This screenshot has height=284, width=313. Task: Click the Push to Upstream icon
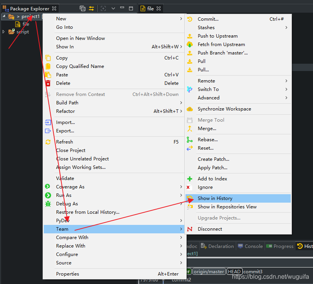coord(190,36)
